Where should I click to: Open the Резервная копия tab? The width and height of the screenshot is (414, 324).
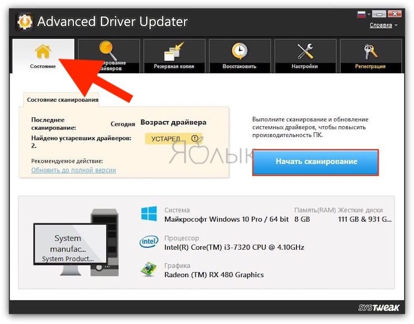coord(174,56)
